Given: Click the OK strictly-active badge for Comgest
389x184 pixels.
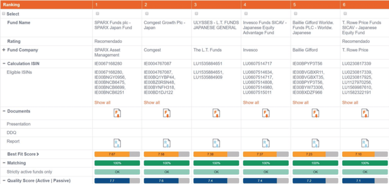Looking at the screenshot, I should point(167,172).
